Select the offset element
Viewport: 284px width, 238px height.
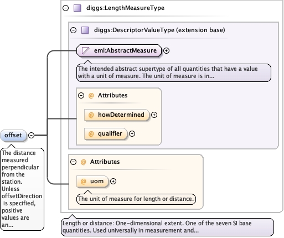[x=13, y=135]
